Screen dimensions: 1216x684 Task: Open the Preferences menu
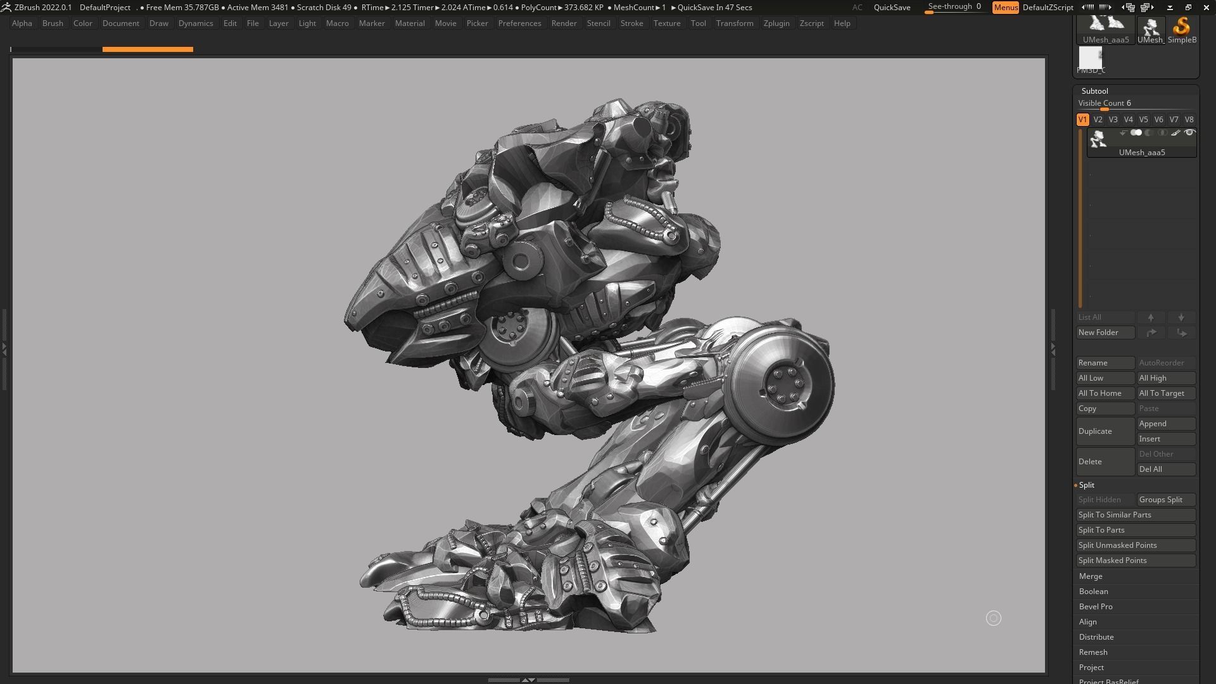tap(519, 23)
